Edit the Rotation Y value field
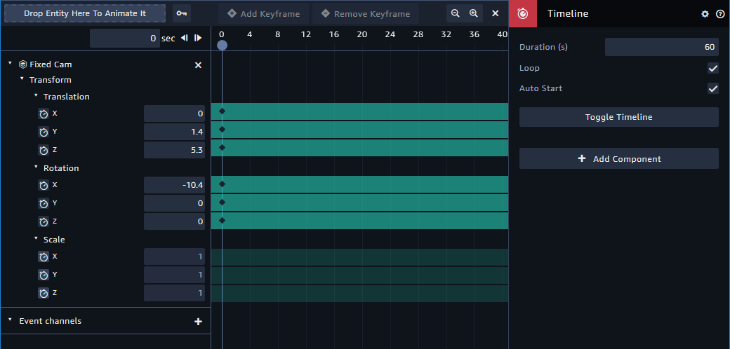Image resolution: width=730 pixels, height=349 pixels. pos(174,203)
